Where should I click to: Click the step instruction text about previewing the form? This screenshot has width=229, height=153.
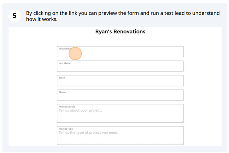(x=123, y=16)
